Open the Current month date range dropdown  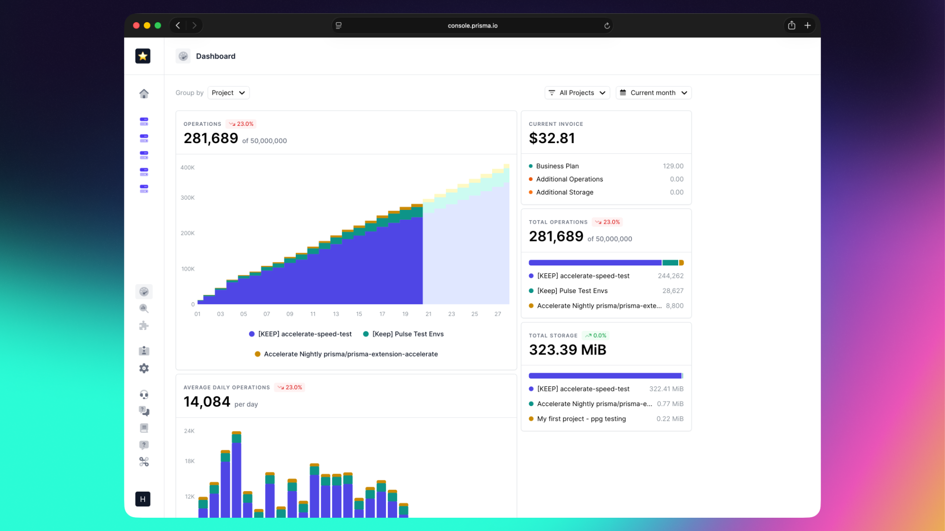[653, 92]
